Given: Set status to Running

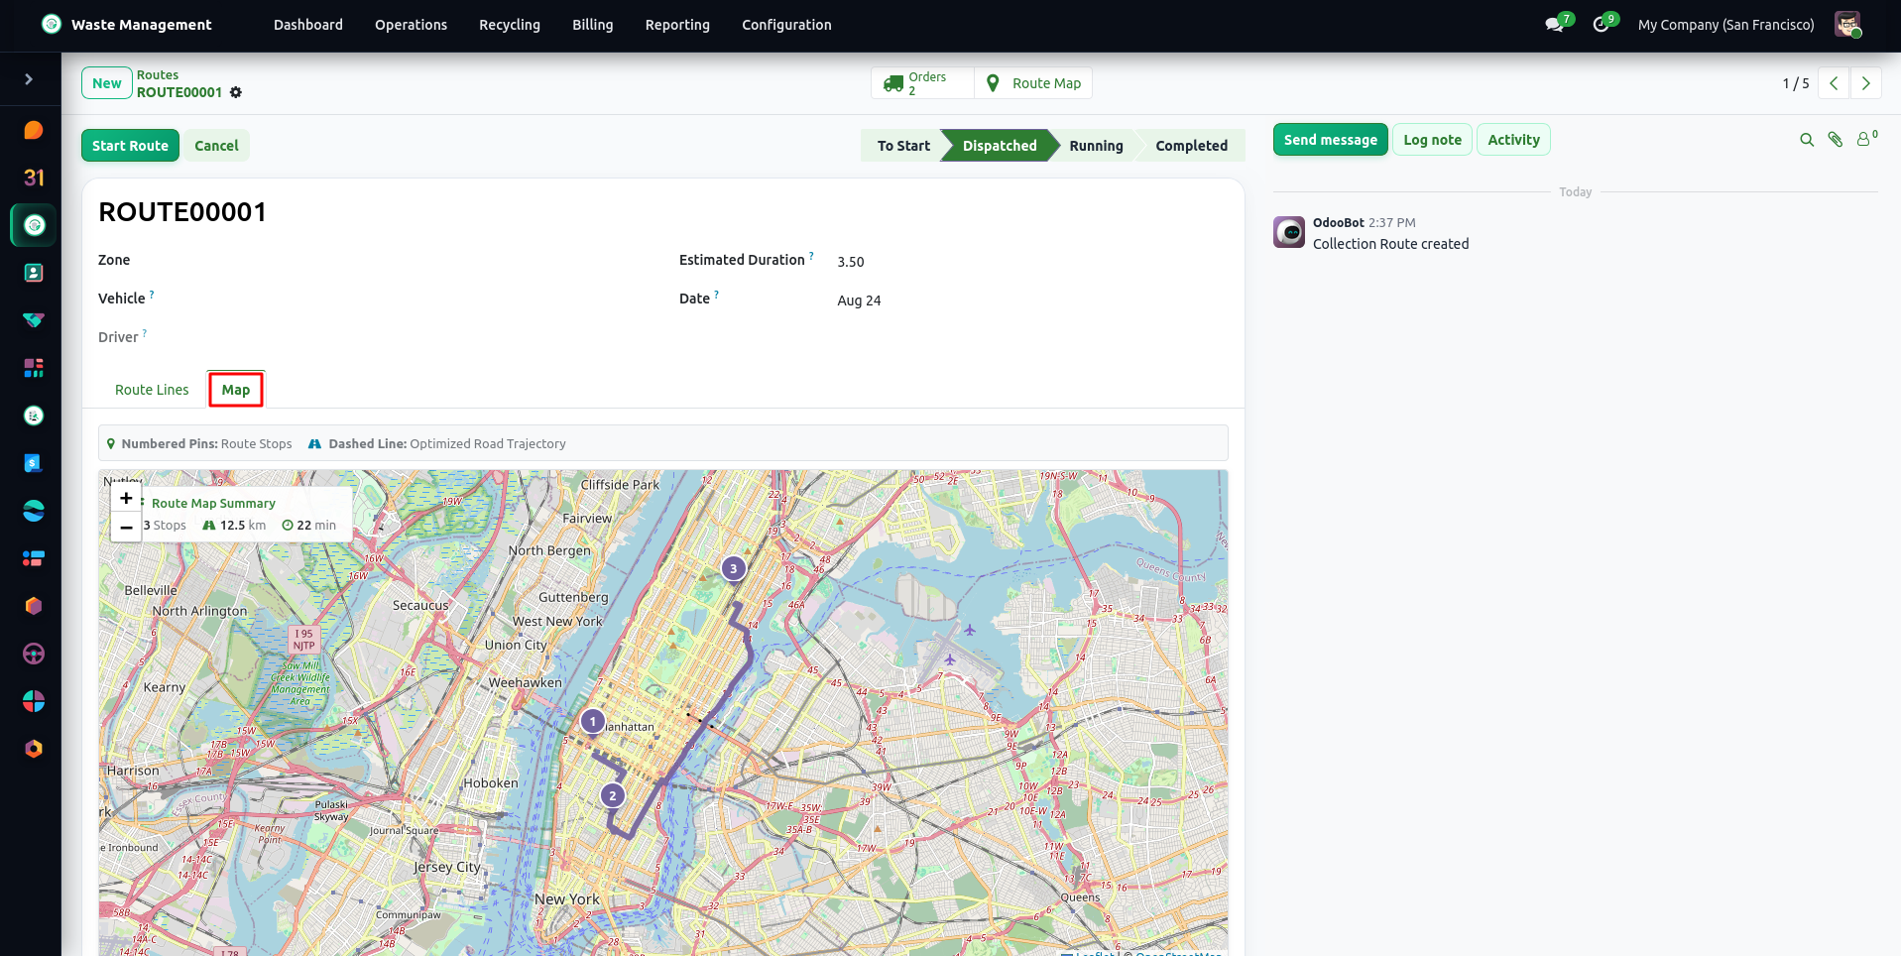Looking at the screenshot, I should click(x=1096, y=146).
